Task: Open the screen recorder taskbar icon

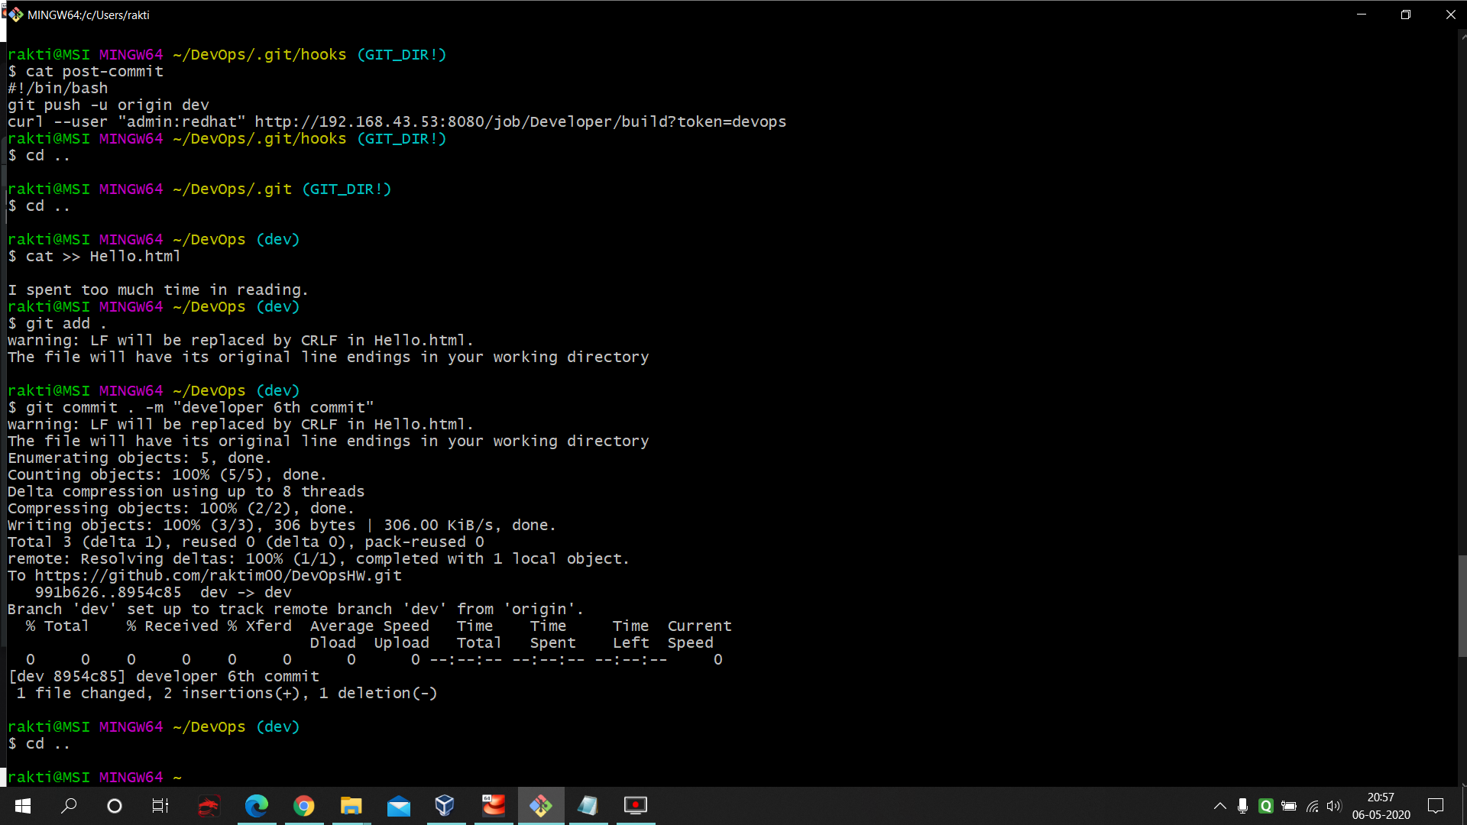Action: pyautogui.click(x=635, y=806)
